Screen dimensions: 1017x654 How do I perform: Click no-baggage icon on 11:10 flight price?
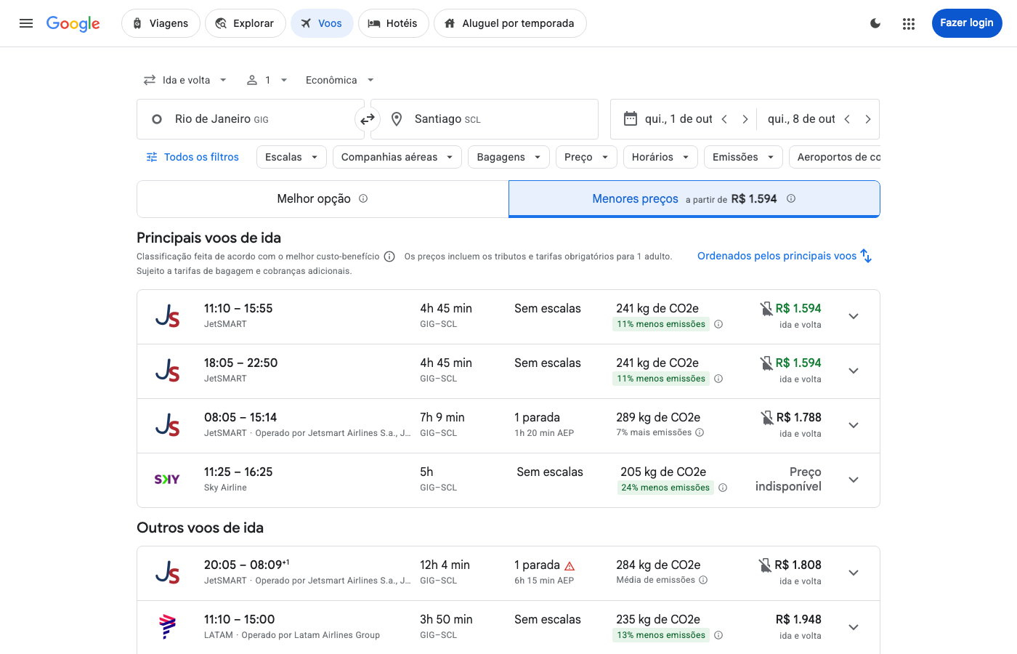[x=766, y=309]
